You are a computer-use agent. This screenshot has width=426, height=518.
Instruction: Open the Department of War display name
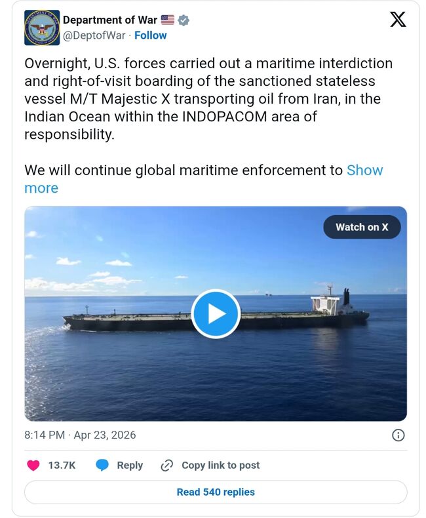tap(110, 20)
